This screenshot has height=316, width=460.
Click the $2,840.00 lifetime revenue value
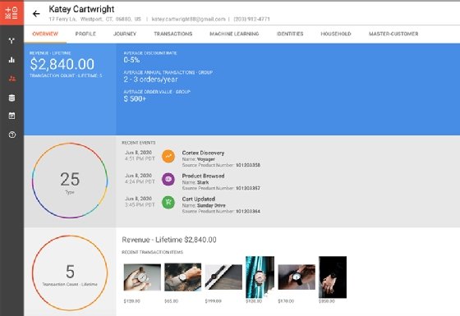62,64
